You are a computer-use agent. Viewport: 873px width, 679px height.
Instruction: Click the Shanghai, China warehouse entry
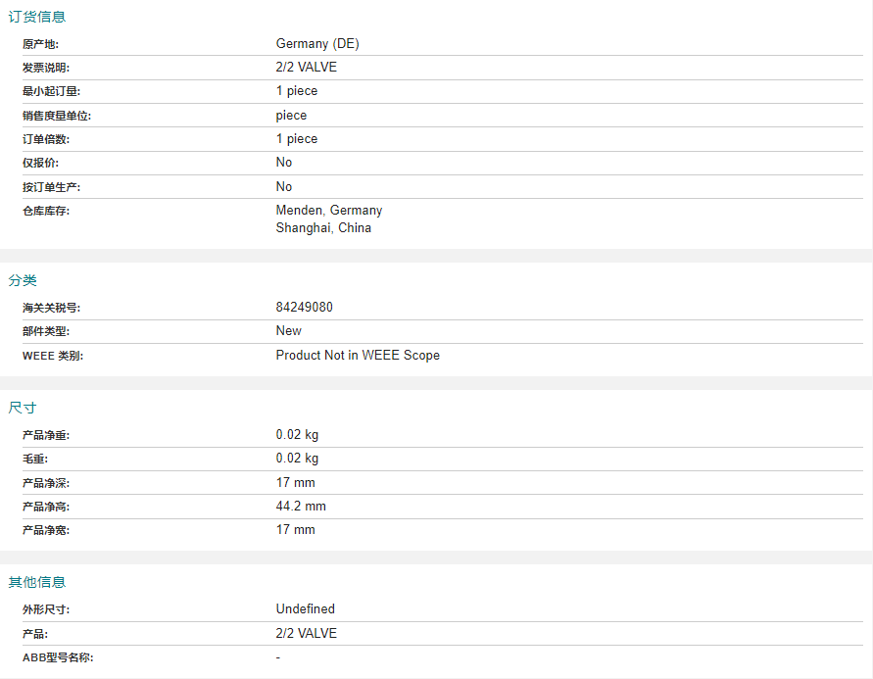point(323,227)
